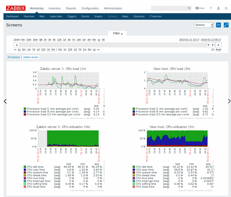Click the ZABBIX logo

(16, 8)
